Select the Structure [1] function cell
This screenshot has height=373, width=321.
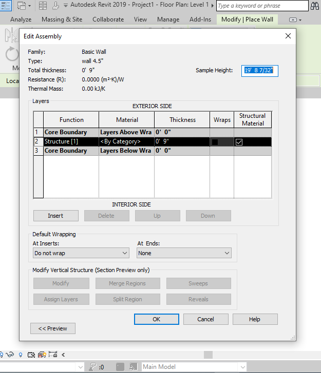tap(71, 141)
